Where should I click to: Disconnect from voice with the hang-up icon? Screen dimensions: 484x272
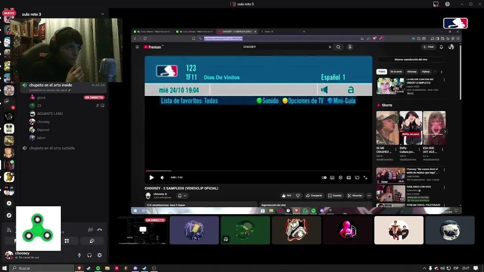click(99, 230)
